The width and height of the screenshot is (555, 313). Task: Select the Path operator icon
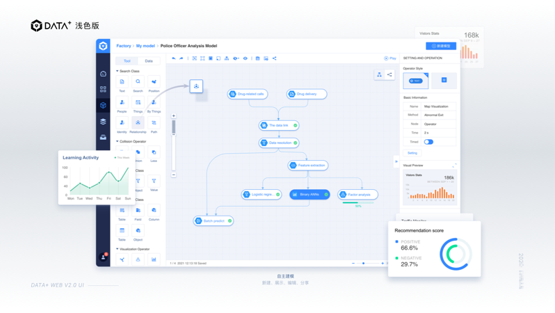point(154,123)
